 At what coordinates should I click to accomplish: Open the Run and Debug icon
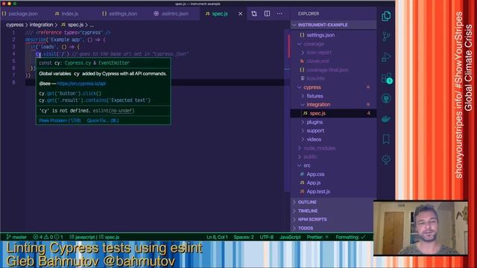coord(386,57)
